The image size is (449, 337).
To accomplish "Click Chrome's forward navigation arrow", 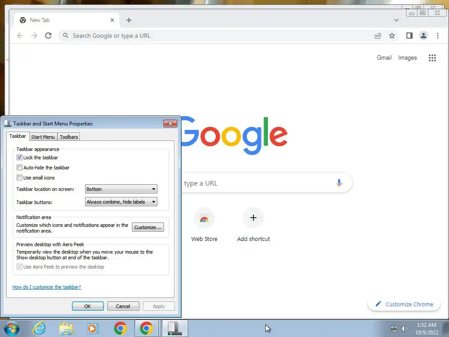I will coord(34,36).
